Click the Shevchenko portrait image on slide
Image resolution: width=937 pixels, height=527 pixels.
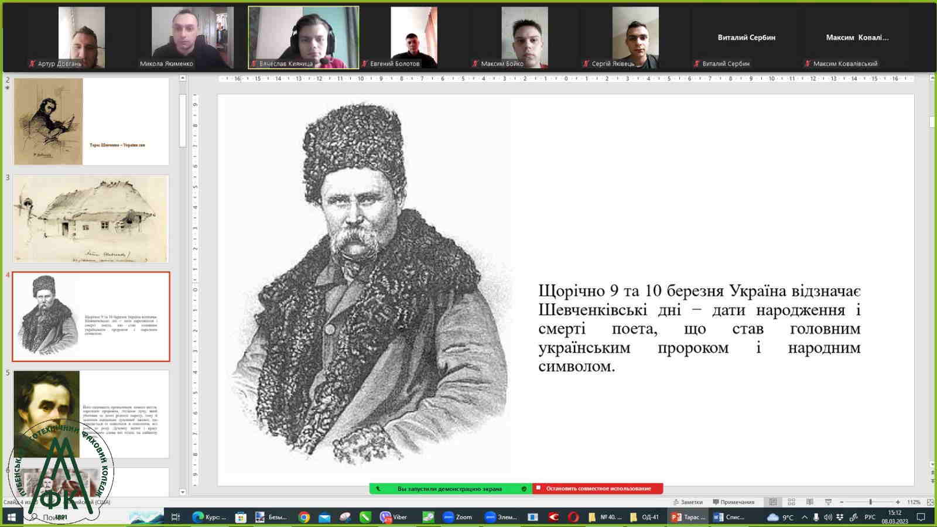click(x=368, y=286)
